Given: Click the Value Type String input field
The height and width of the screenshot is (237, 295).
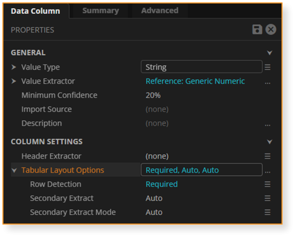Looking at the screenshot, I should (x=201, y=67).
